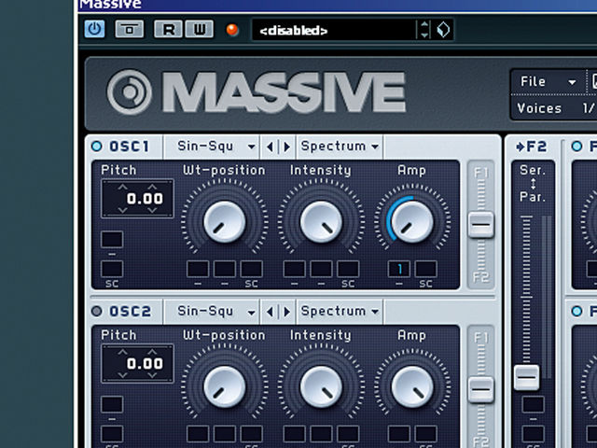The width and height of the screenshot is (597, 448).
Task: Step presets with the up-down arrows
Action: click(x=424, y=30)
